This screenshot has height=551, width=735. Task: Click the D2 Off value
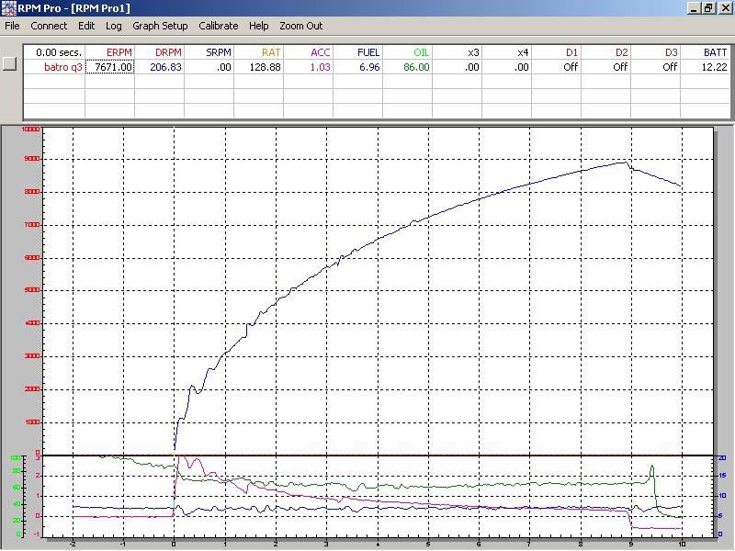(x=606, y=67)
